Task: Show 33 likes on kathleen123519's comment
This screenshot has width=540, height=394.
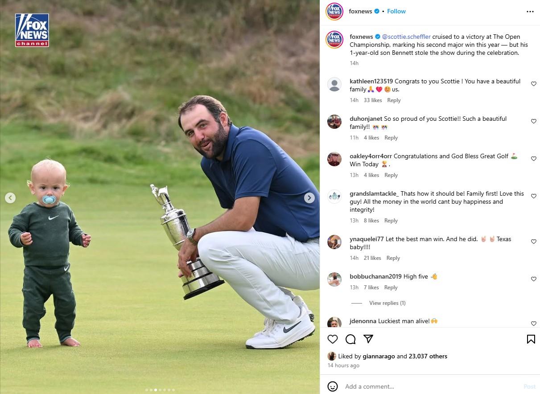Action: click(x=373, y=100)
